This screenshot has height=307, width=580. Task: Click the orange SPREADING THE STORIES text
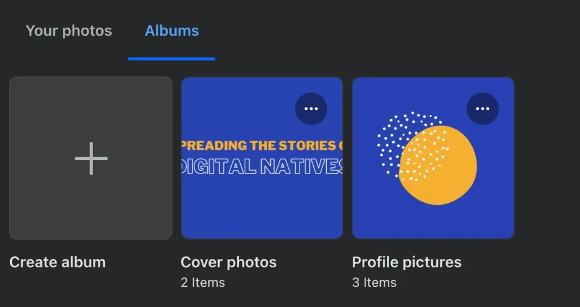tap(261, 145)
